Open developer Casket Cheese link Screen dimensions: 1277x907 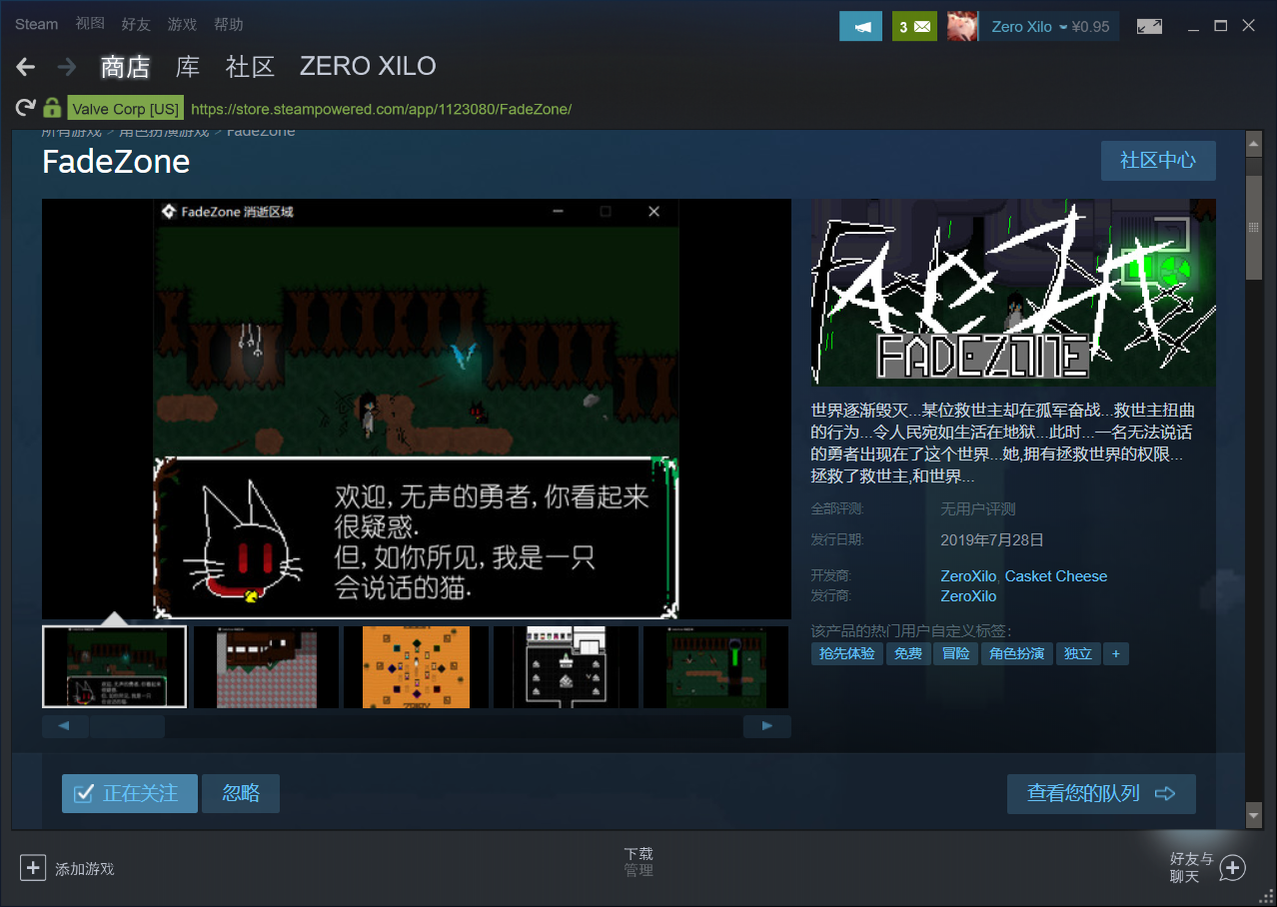click(x=1056, y=576)
